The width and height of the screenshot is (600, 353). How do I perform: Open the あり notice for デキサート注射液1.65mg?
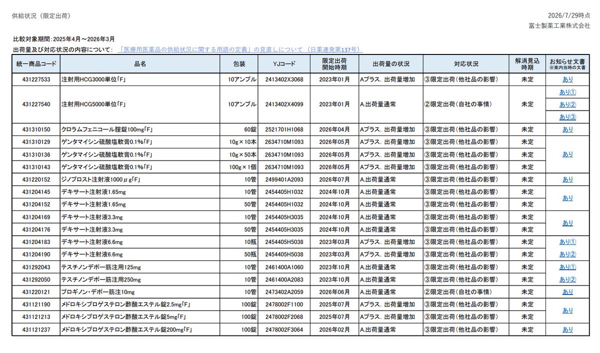tap(567, 198)
